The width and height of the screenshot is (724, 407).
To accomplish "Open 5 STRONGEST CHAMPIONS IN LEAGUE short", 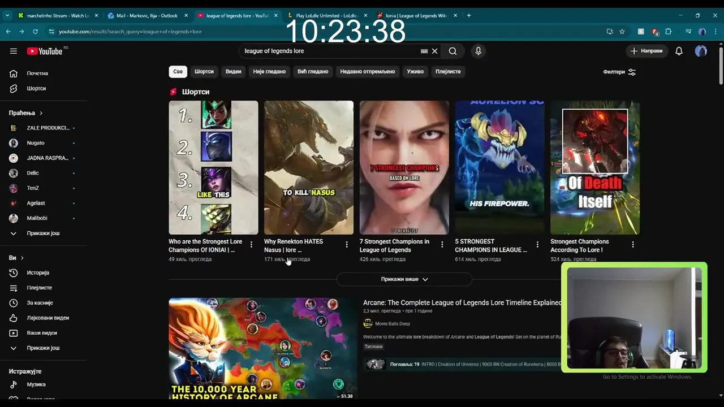I will pos(499,167).
